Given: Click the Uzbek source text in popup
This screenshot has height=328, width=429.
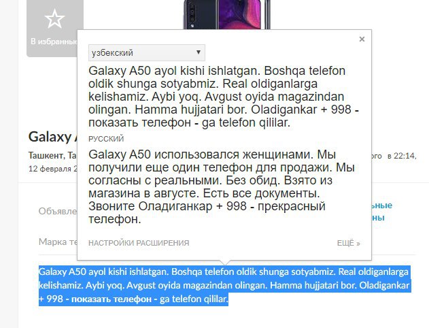Looking at the screenshot, I should point(224,97).
